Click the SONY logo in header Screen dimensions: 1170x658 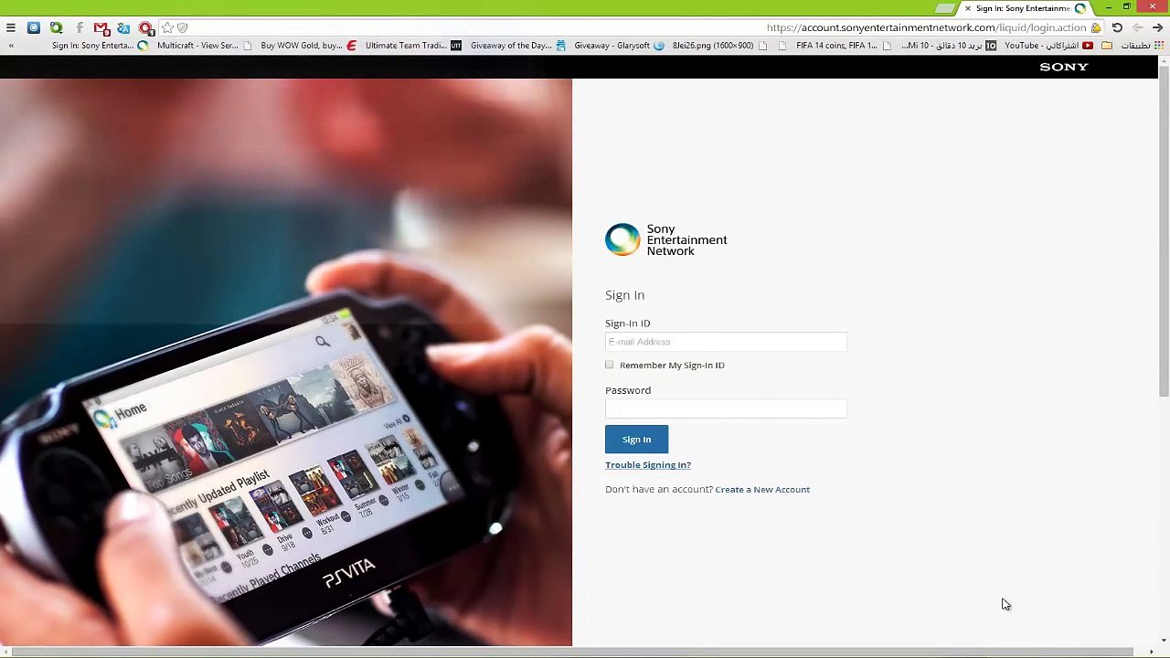[x=1064, y=67]
